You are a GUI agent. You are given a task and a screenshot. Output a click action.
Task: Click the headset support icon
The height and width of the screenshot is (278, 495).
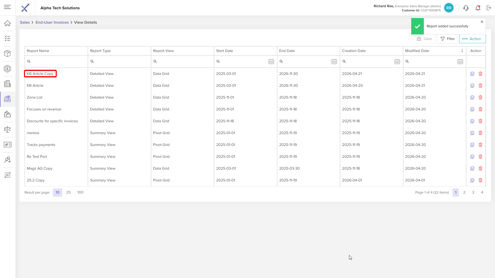click(x=466, y=8)
